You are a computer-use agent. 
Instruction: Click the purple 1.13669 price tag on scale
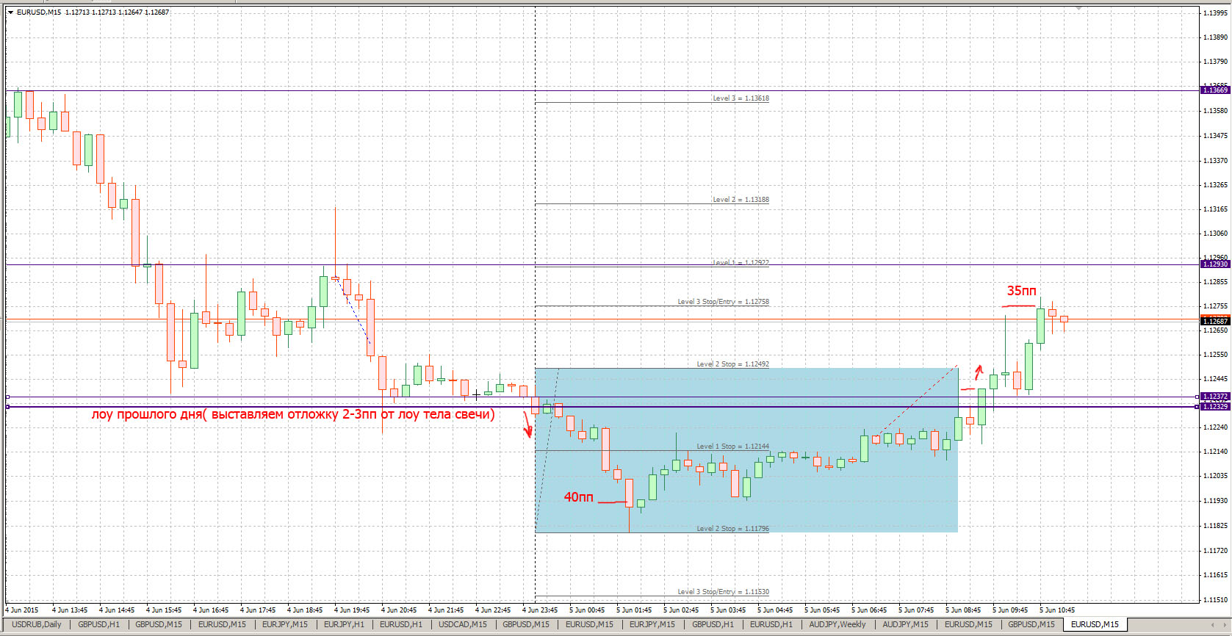click(1215, 90)
